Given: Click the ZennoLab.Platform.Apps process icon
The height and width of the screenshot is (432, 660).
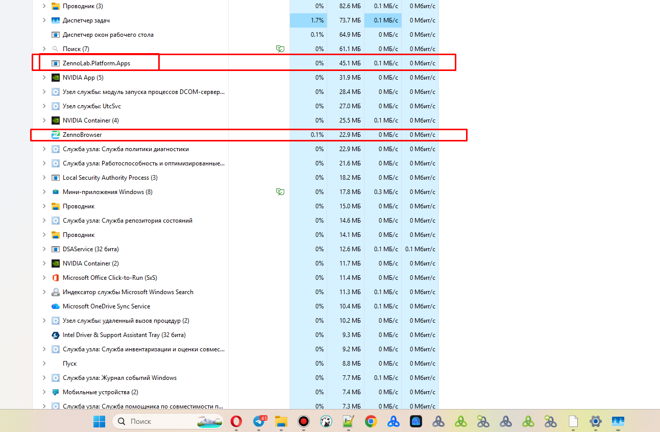Looking at the screenshot, I should 56,63.
